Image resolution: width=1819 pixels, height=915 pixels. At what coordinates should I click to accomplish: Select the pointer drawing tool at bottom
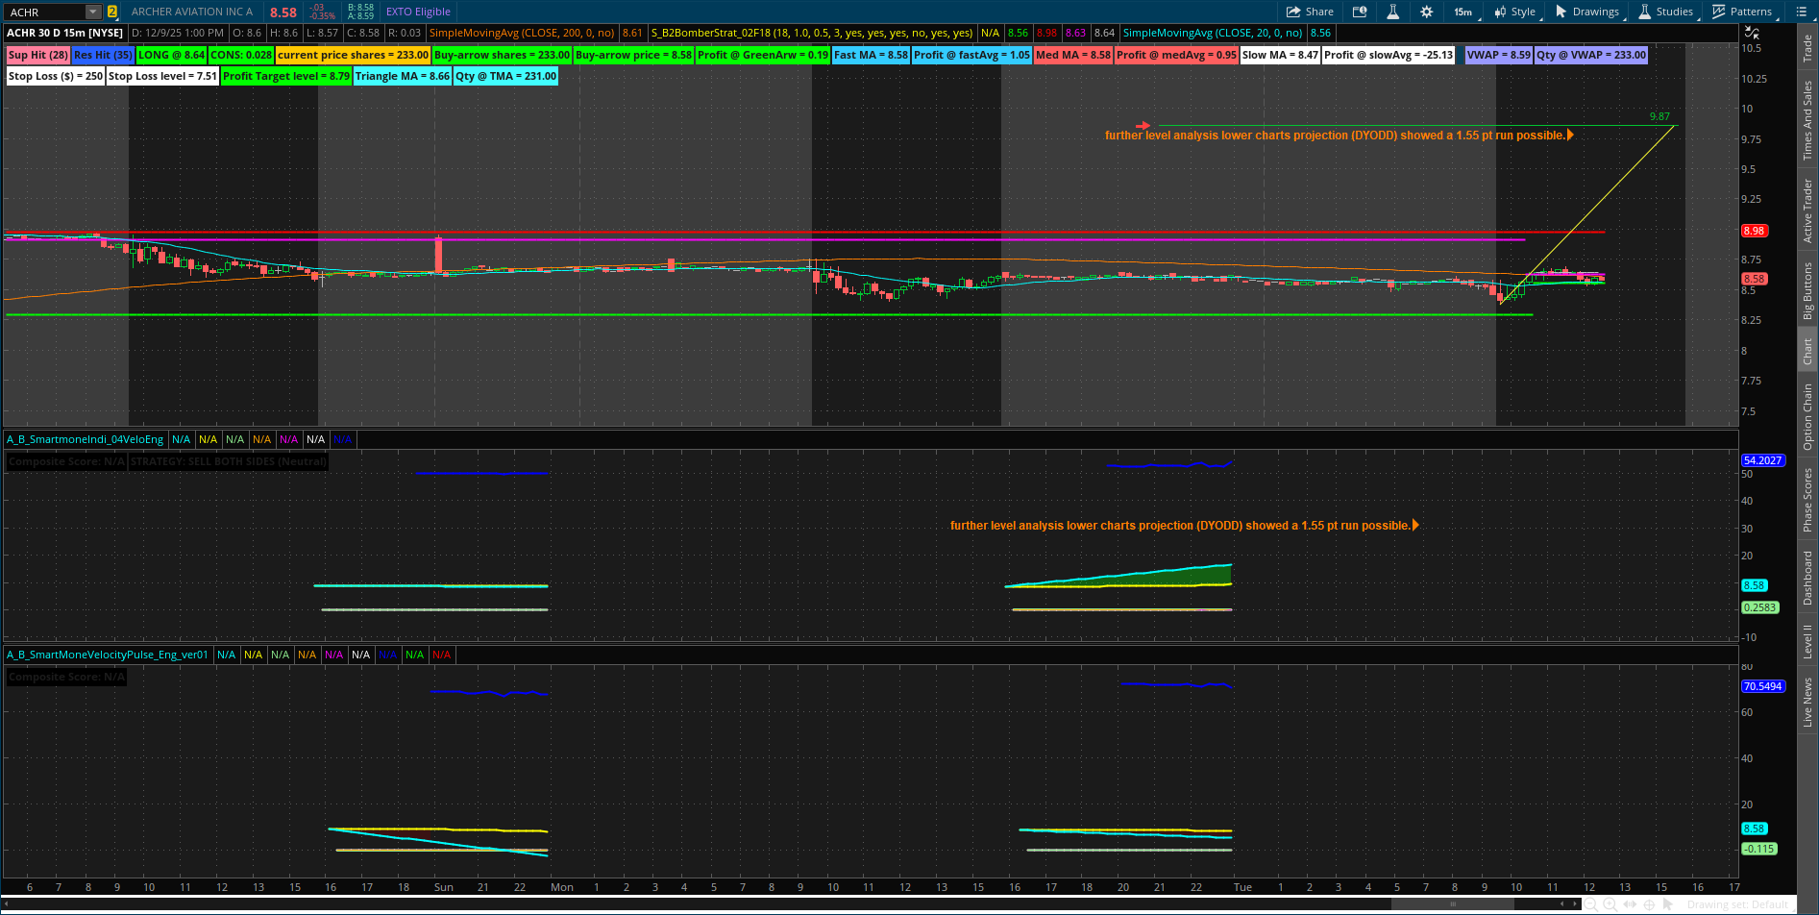(x=1668, y=904)
